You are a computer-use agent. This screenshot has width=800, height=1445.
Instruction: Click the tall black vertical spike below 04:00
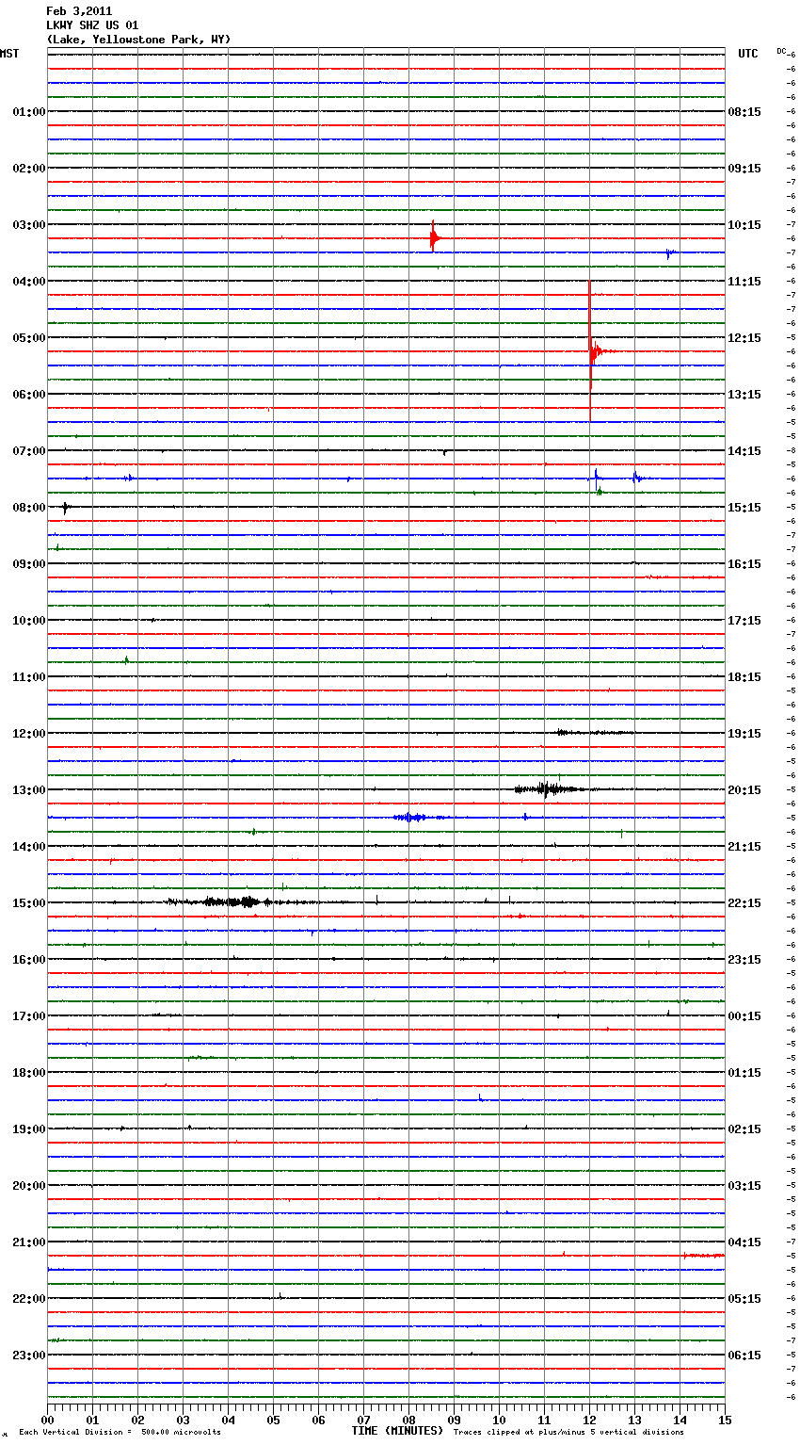click(590, 350)
